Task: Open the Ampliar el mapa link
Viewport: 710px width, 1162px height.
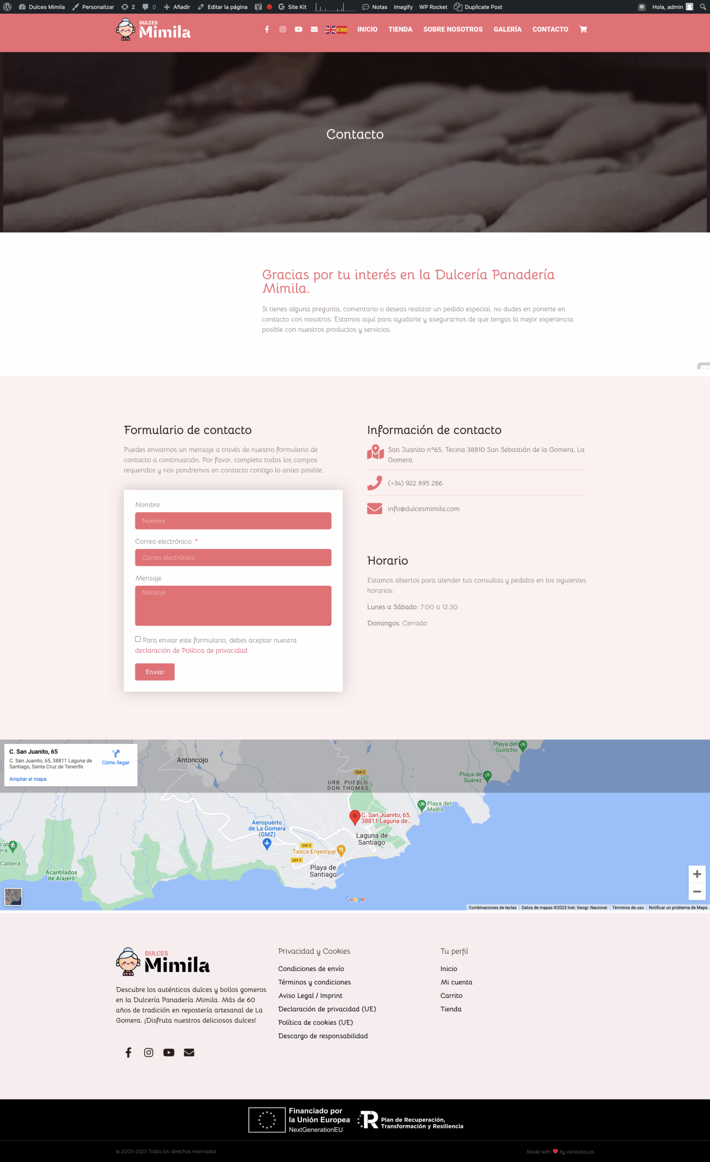Action: point(28,779)
